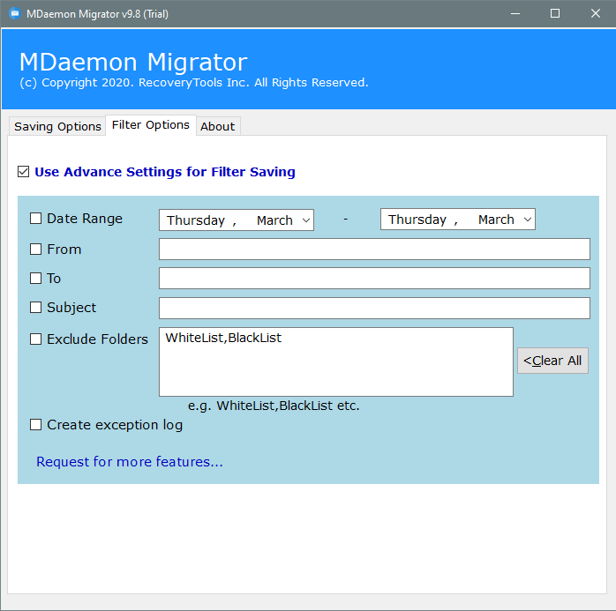Close the MDaemon Migrator window
The width and height of the screenshot is (616, 611).
(x=595, y=14)
